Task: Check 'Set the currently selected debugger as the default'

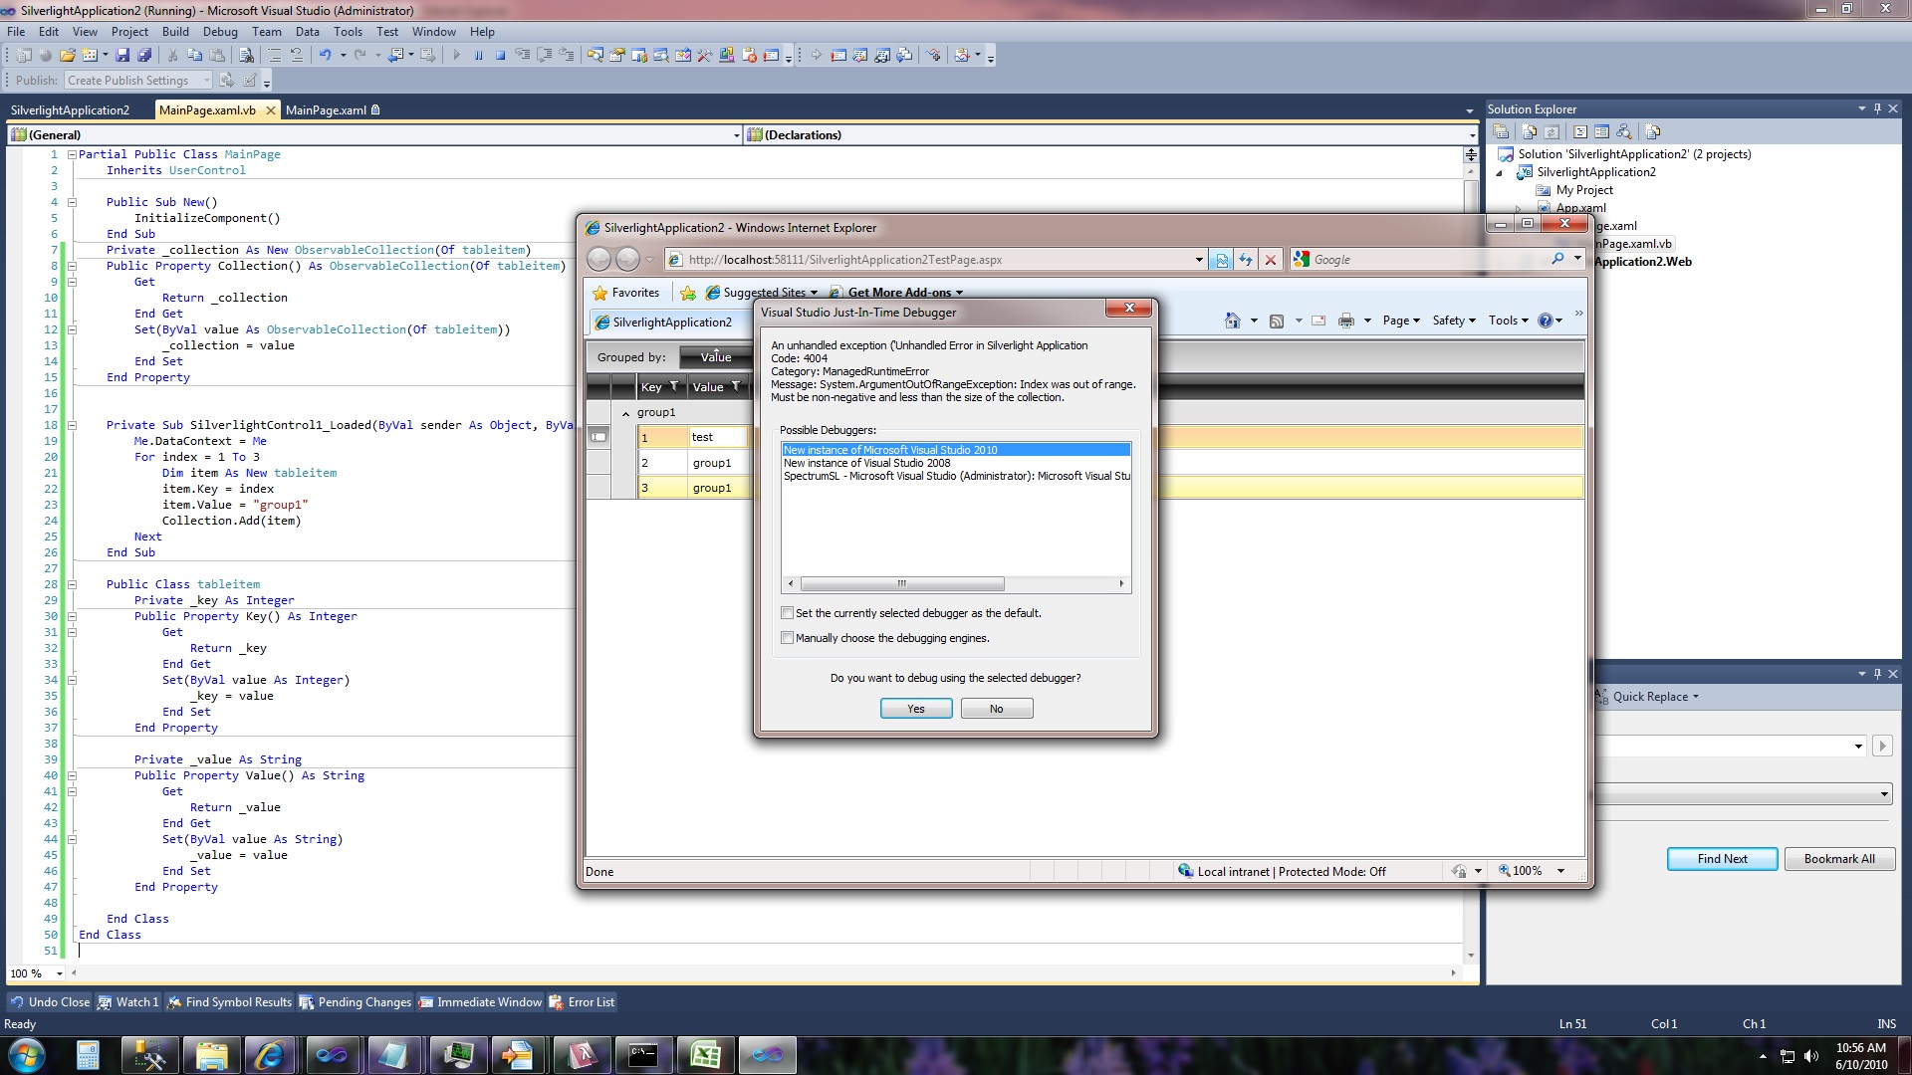Action: point(788,613)
